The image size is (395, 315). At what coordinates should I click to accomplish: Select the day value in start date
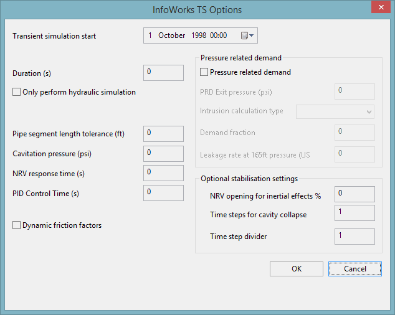coord(150,35)
